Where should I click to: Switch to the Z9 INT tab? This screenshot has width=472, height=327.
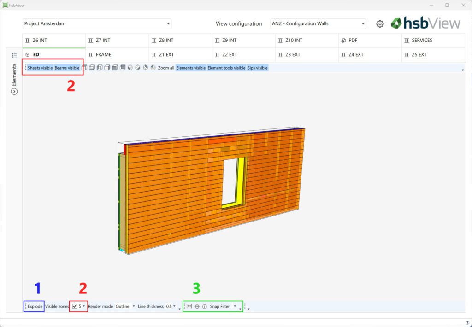[x=244, y=41]
